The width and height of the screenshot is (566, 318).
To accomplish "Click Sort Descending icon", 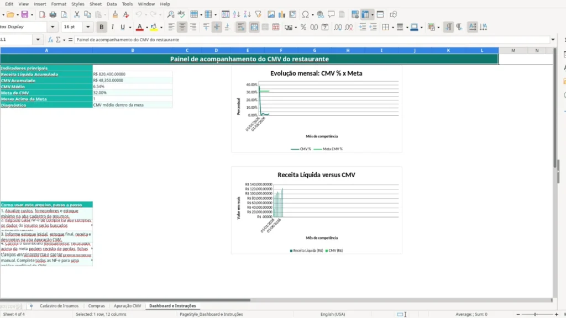I will coord(247,14).
